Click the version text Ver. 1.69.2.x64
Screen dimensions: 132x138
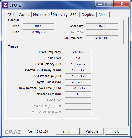[38, 131]
